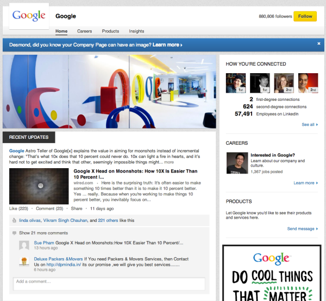Click the Careers section employee photo
326x301 pixels.
[x=237, y=163]
